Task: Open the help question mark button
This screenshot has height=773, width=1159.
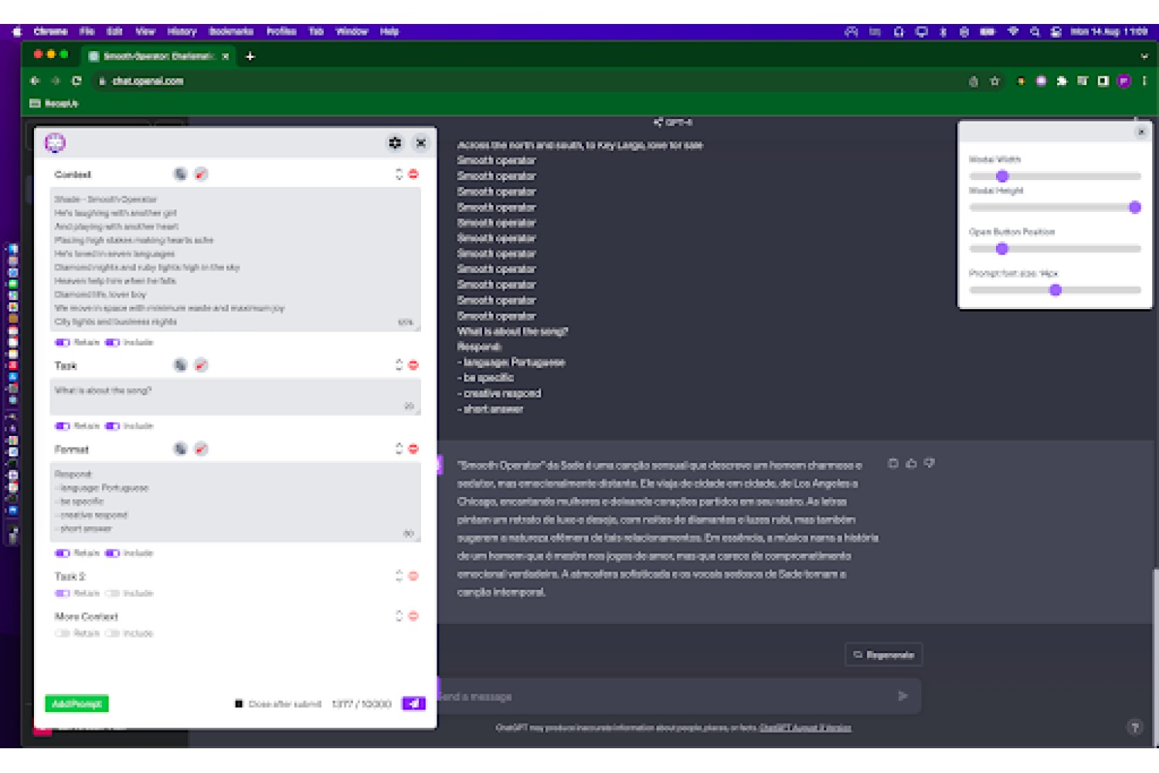Action: click(1135, 727)
